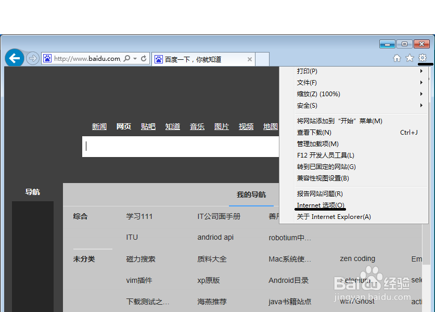The height and width of the screenshot is (312, 435).
Task: Open the vim插件 bookmark
Action: click(x=139, y=280)
